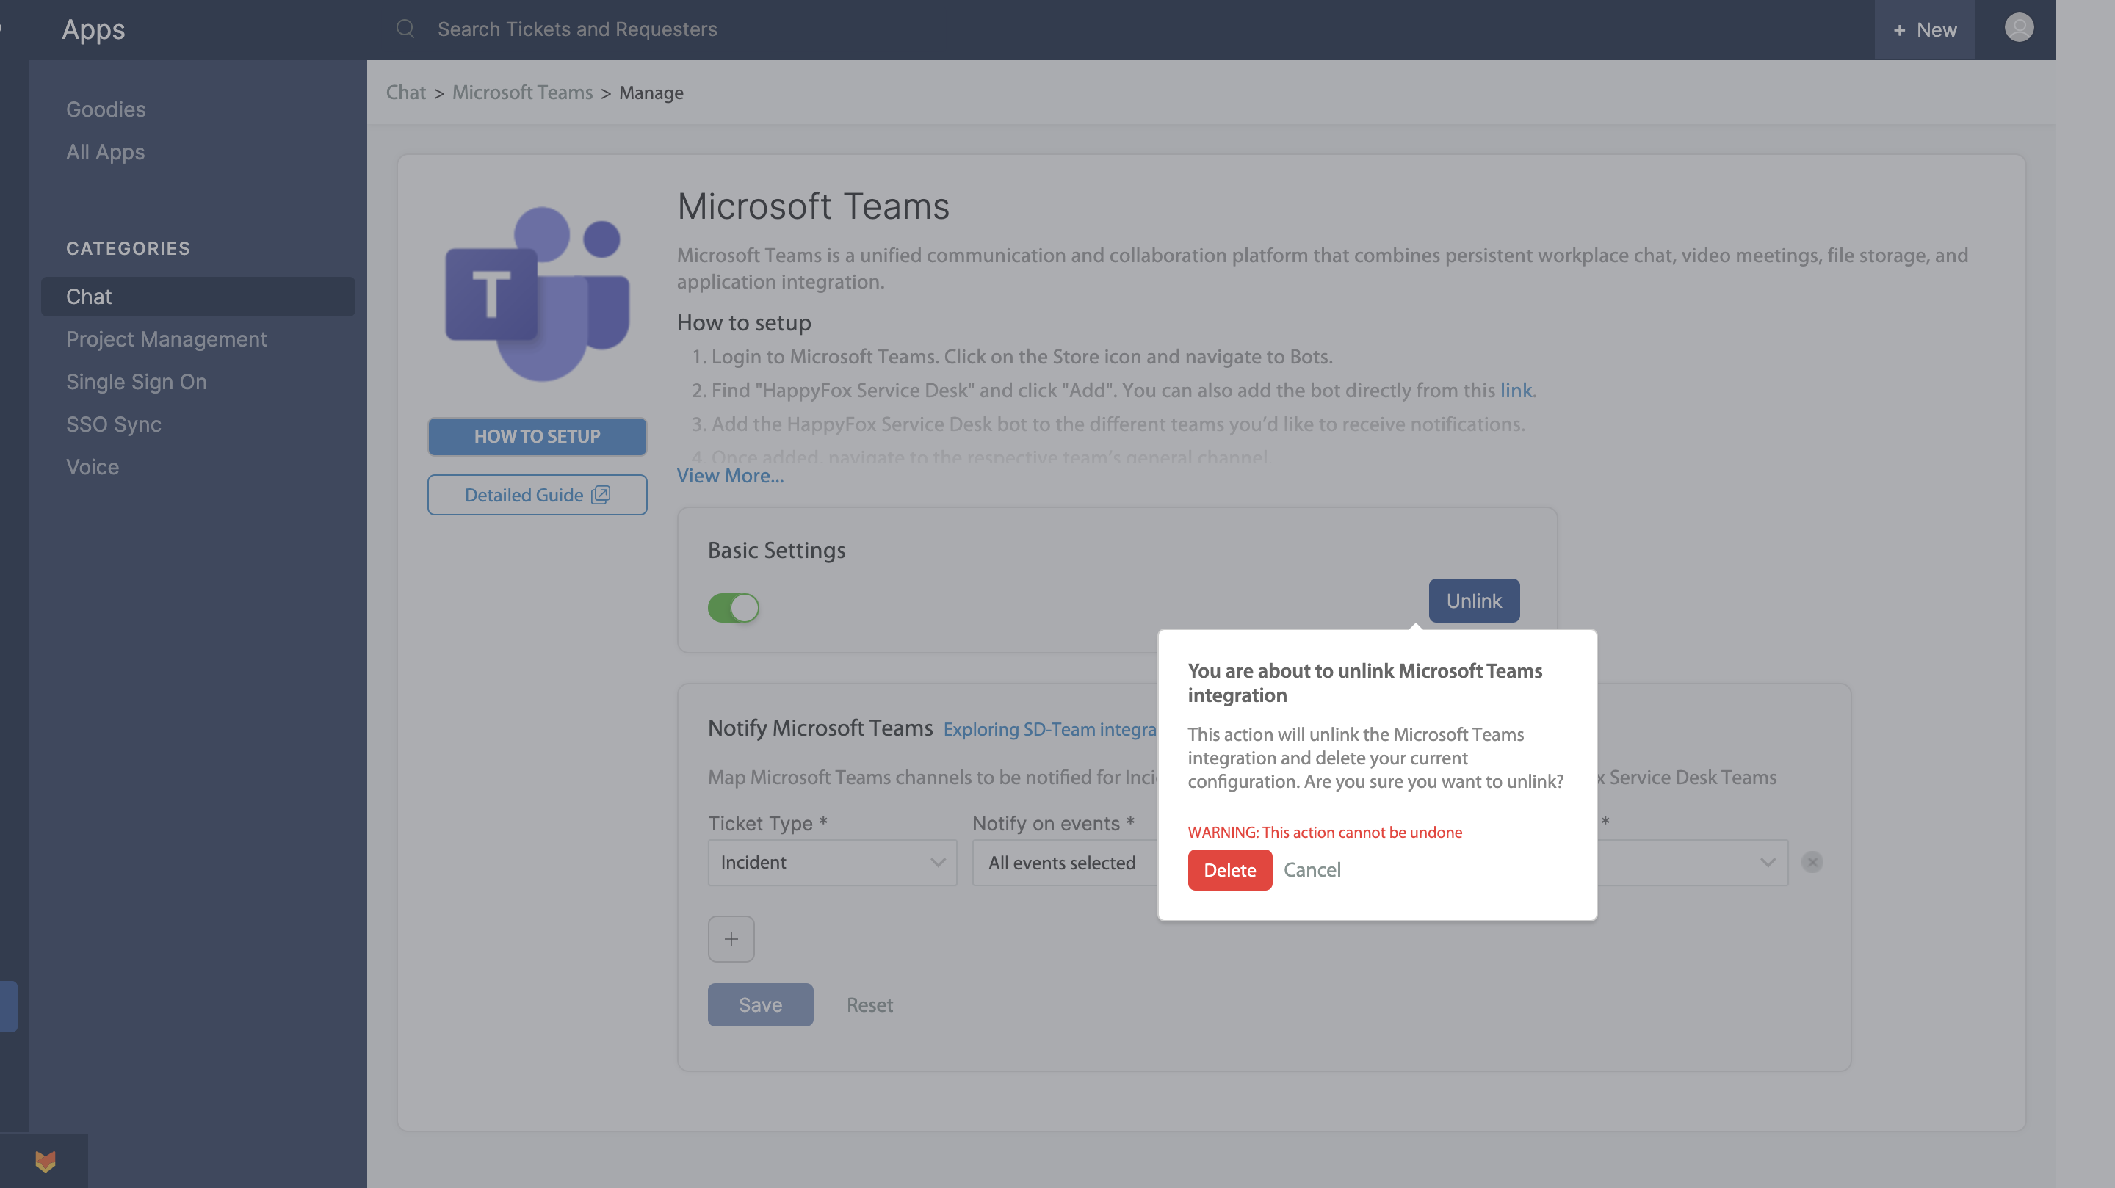
Task: Disable the Basic Settings toggle
Action: pos(733,607)
